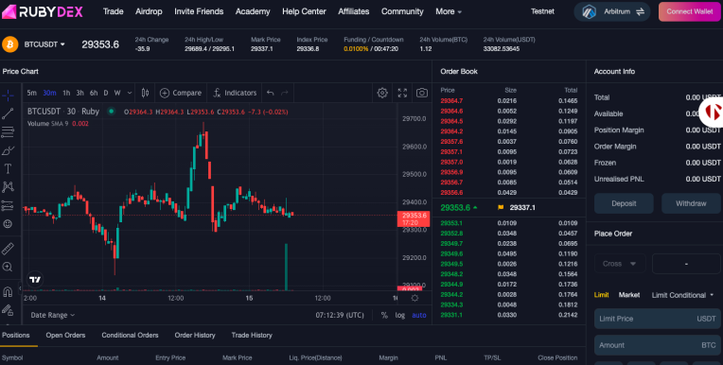Toggle log scale on chart
The width and height of the screenshot is (723, 365).
[399, 315]
